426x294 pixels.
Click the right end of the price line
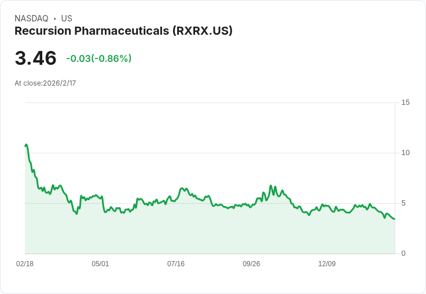[x=394, y=219]
